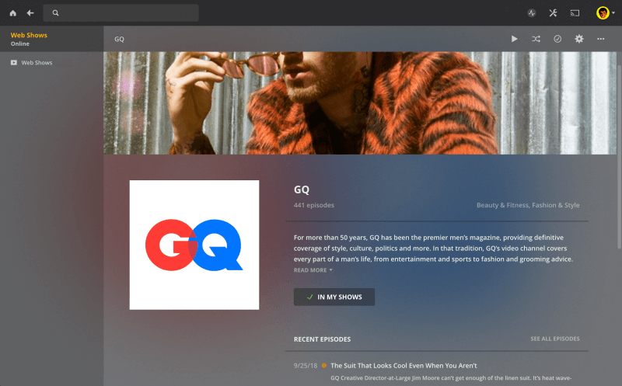Screen dimensions: 622x386
Task: Go to Plex home via house icon
Action: [13, 13]
